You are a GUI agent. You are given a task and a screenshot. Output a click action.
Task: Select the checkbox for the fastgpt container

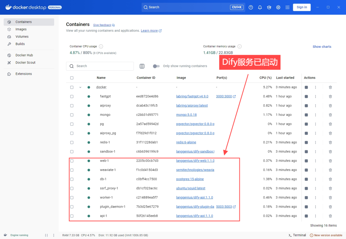click(72, 96)
